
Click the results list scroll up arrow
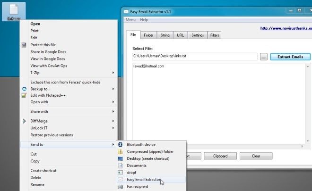coord(308,66)
